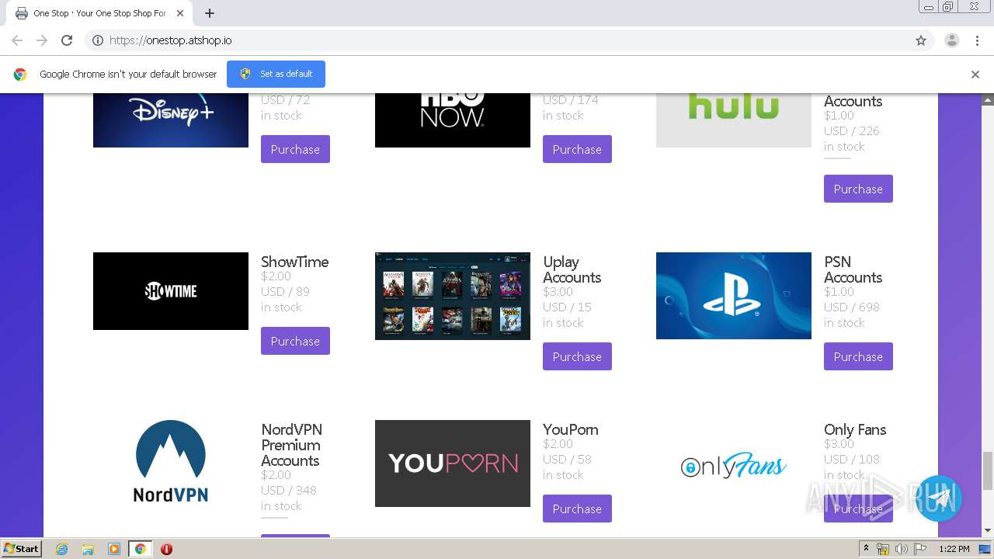Go forward using browser forward arrow
Image resolution: width=994 pixels, height=559 pixels.
tap(42, 40)
